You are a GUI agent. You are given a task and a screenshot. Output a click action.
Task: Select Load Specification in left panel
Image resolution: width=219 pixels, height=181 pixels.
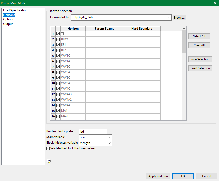[15, 10]
